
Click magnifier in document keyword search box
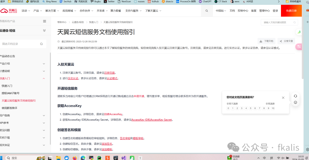[x=294, y=22]
